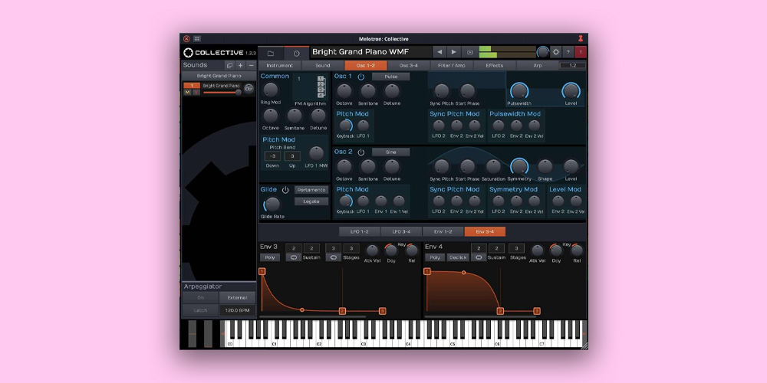Toggle Osc 1 power button
The width and height of the screenshot is (767, 383).
[x=361, y=77]
